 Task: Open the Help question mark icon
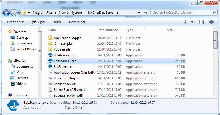coord(211,22)
